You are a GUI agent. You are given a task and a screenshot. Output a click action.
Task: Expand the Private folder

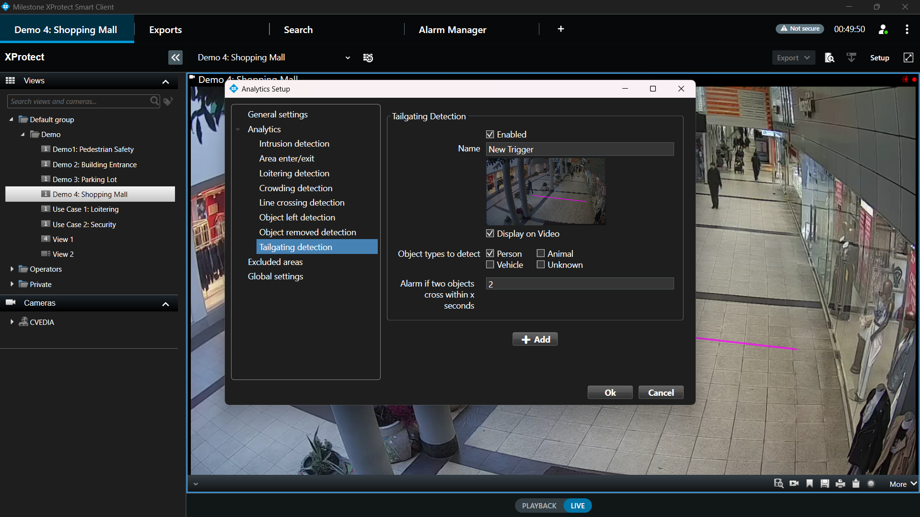pos(12,284)
